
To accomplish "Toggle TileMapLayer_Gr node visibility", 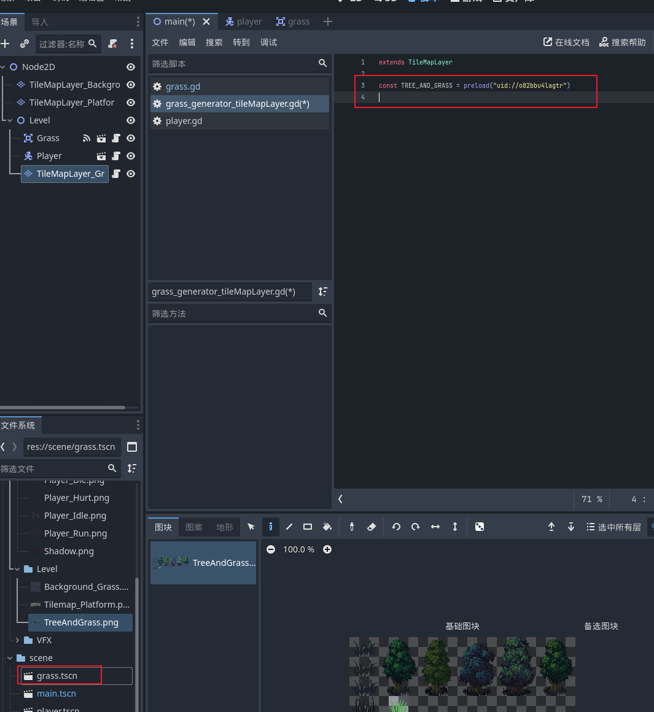I will pyautogui.click(x=131, y=174).
